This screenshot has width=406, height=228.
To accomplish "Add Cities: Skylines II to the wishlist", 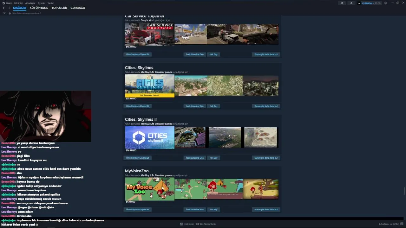I will point(195,158).
